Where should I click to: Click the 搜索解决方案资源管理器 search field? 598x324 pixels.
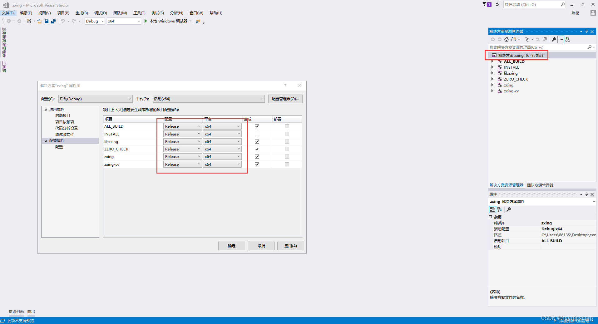pos(537,47)
